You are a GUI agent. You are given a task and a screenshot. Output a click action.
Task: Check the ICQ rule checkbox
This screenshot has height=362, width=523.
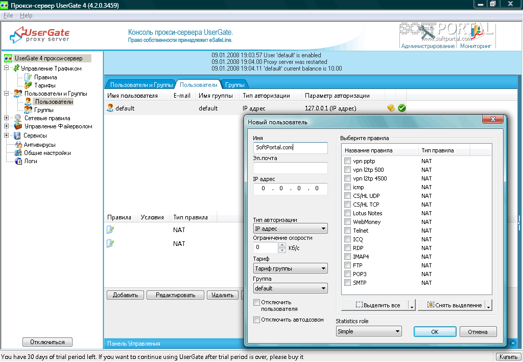click(347, 239)
